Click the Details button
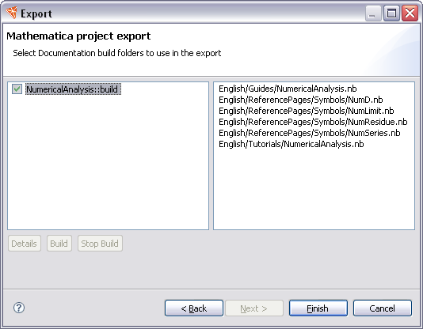The image size is (423, 329). point(25,244)
